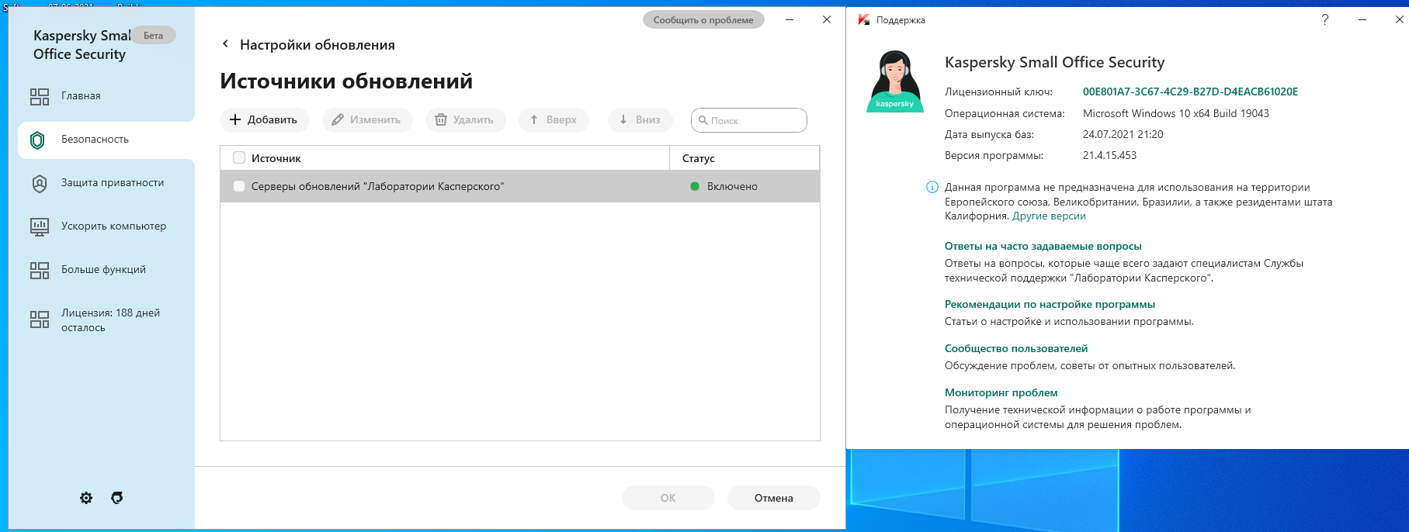The height and width of the screenshot is (532, 1409).
Task: Click the Больше функций grid icon
Action: coord(40,271)
